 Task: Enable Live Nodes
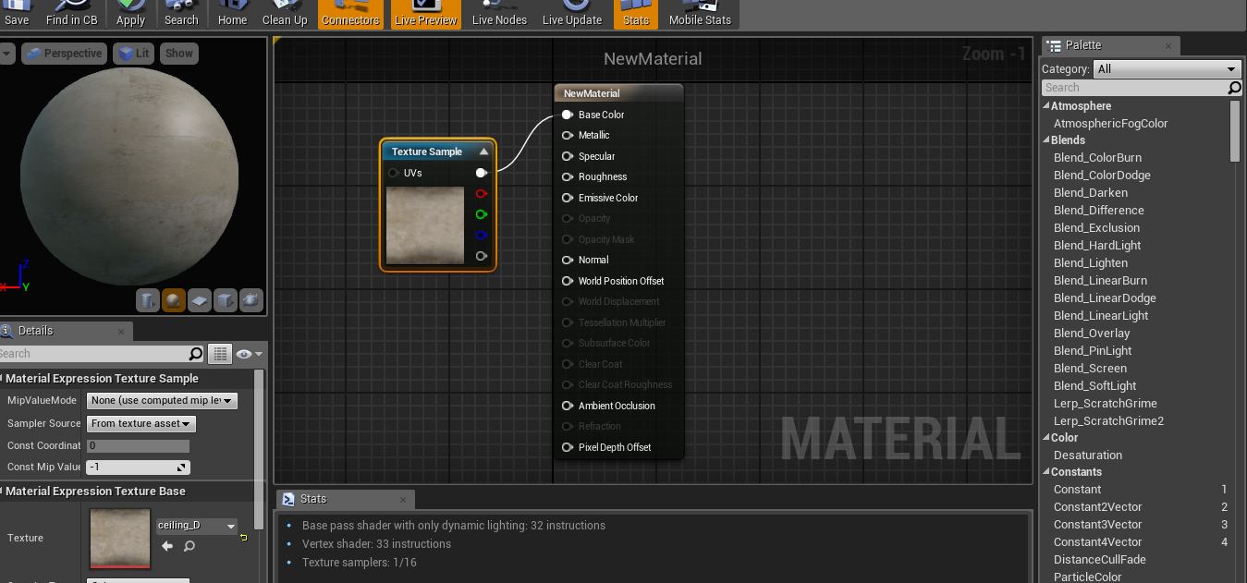499,14
